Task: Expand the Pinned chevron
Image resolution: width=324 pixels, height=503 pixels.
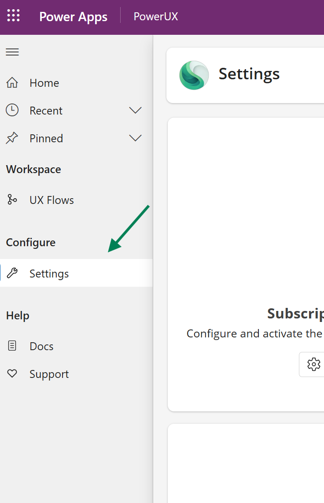Action: point(135,138)
